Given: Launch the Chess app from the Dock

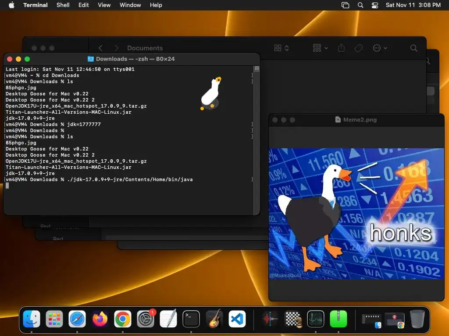Looking at the screenshot, I should 293,319.
